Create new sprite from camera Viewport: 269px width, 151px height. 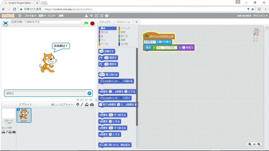pyautogui.click(x=92, y=105)
